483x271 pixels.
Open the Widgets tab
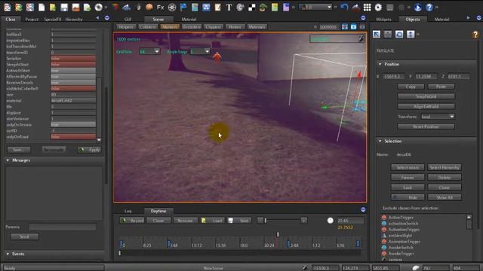pyautogui.click(x=383, y=19)
